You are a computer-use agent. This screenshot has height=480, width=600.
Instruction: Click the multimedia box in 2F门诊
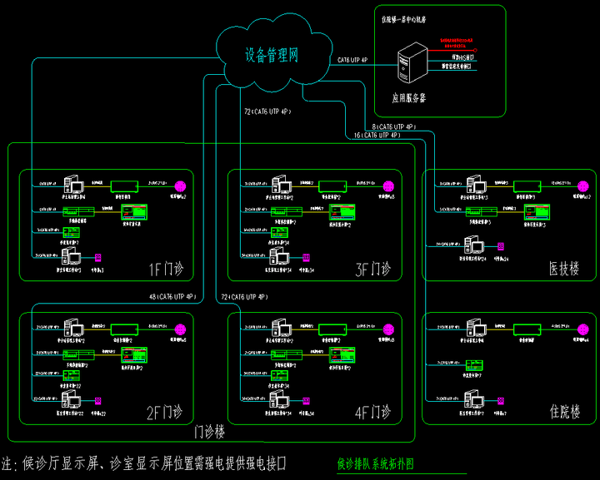coord(79,354)
